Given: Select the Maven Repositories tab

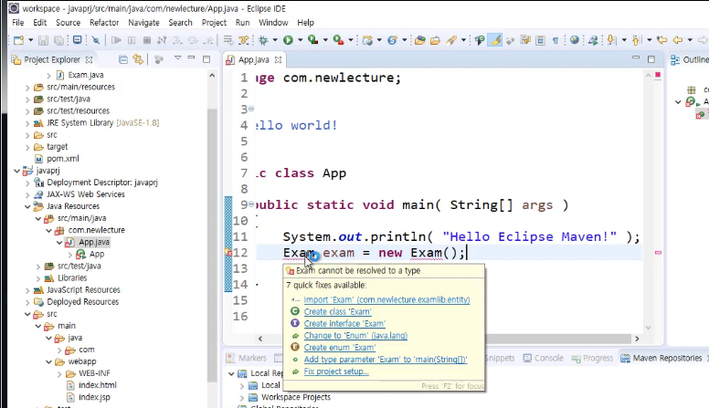Looking at the screenshot, I should 661,359.
